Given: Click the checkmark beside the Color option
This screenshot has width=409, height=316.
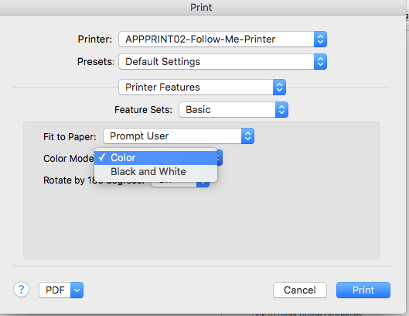Looking at the screenshot, I should tap(102, 157).
